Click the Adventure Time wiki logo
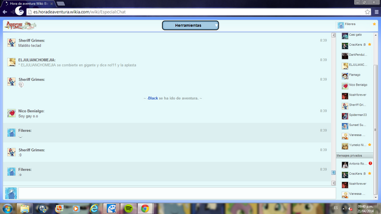Image resolution: width=381 pixels, height=214 pixels. pyautogui.click(x=21, y=25)
